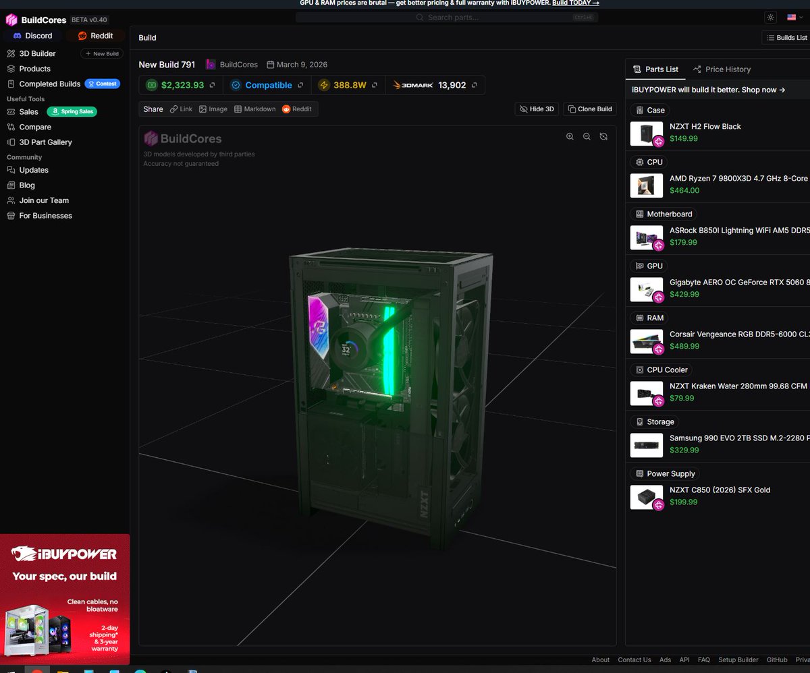This screenshot has height=673, width=810.
Task: Click the GPU category chip
Action: (x=649, y=266)
